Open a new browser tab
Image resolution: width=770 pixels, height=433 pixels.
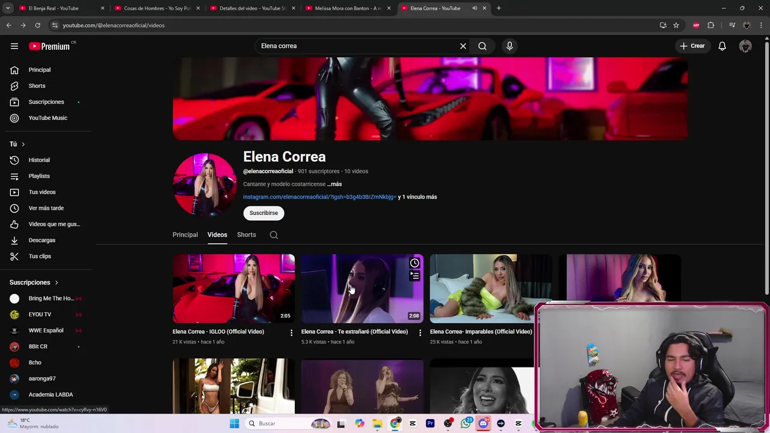[499, 8]
